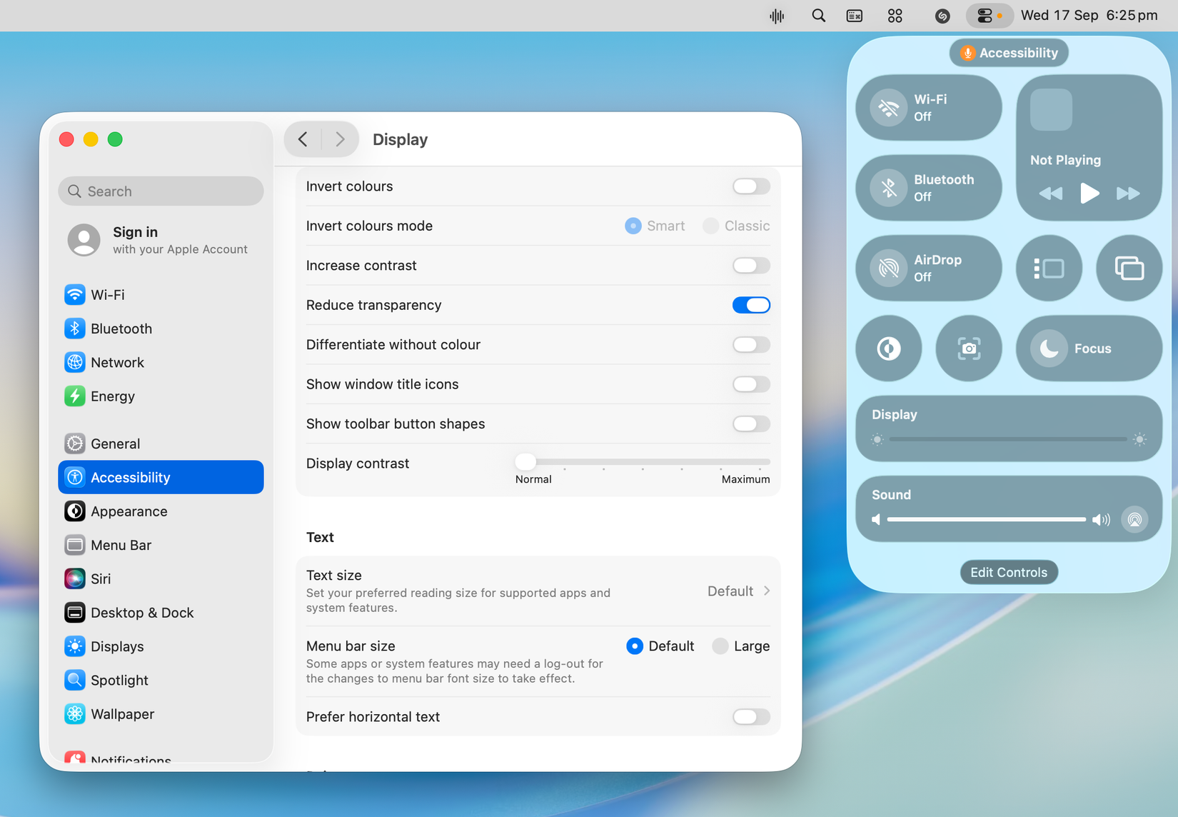Select Displays in the settings sidebar
Screen dimensions: 1178x817
point(116,646)
